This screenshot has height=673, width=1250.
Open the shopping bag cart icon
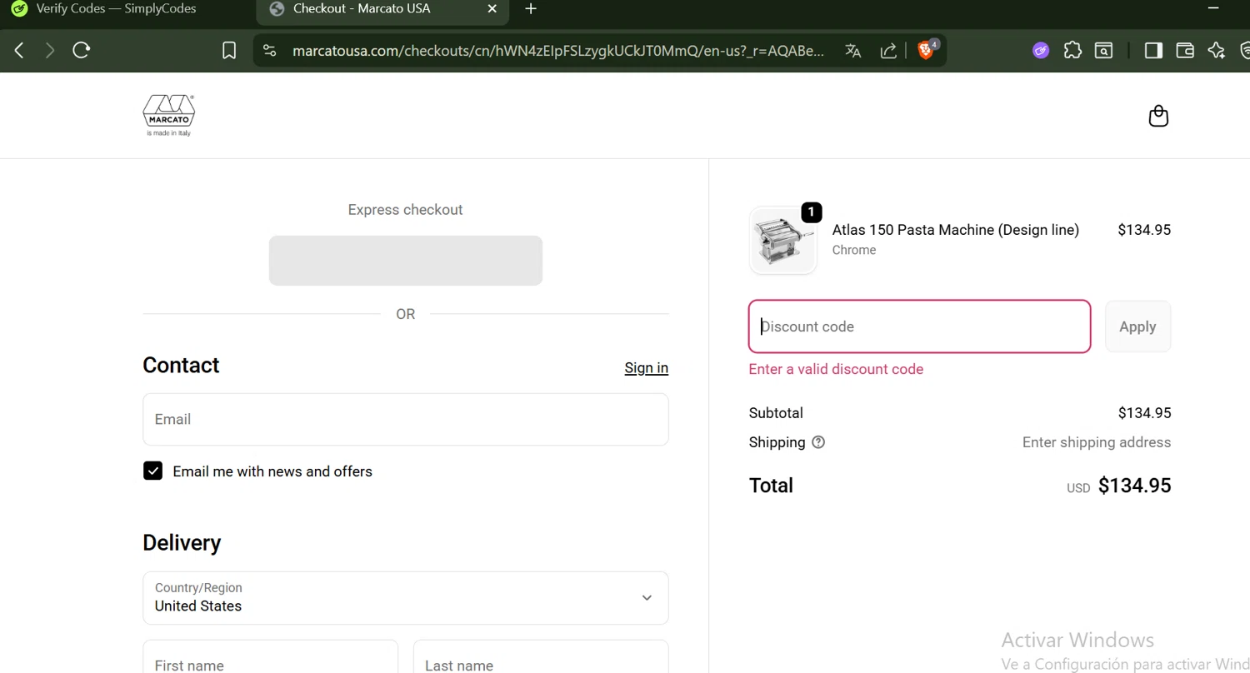(x=1158, y=116)
